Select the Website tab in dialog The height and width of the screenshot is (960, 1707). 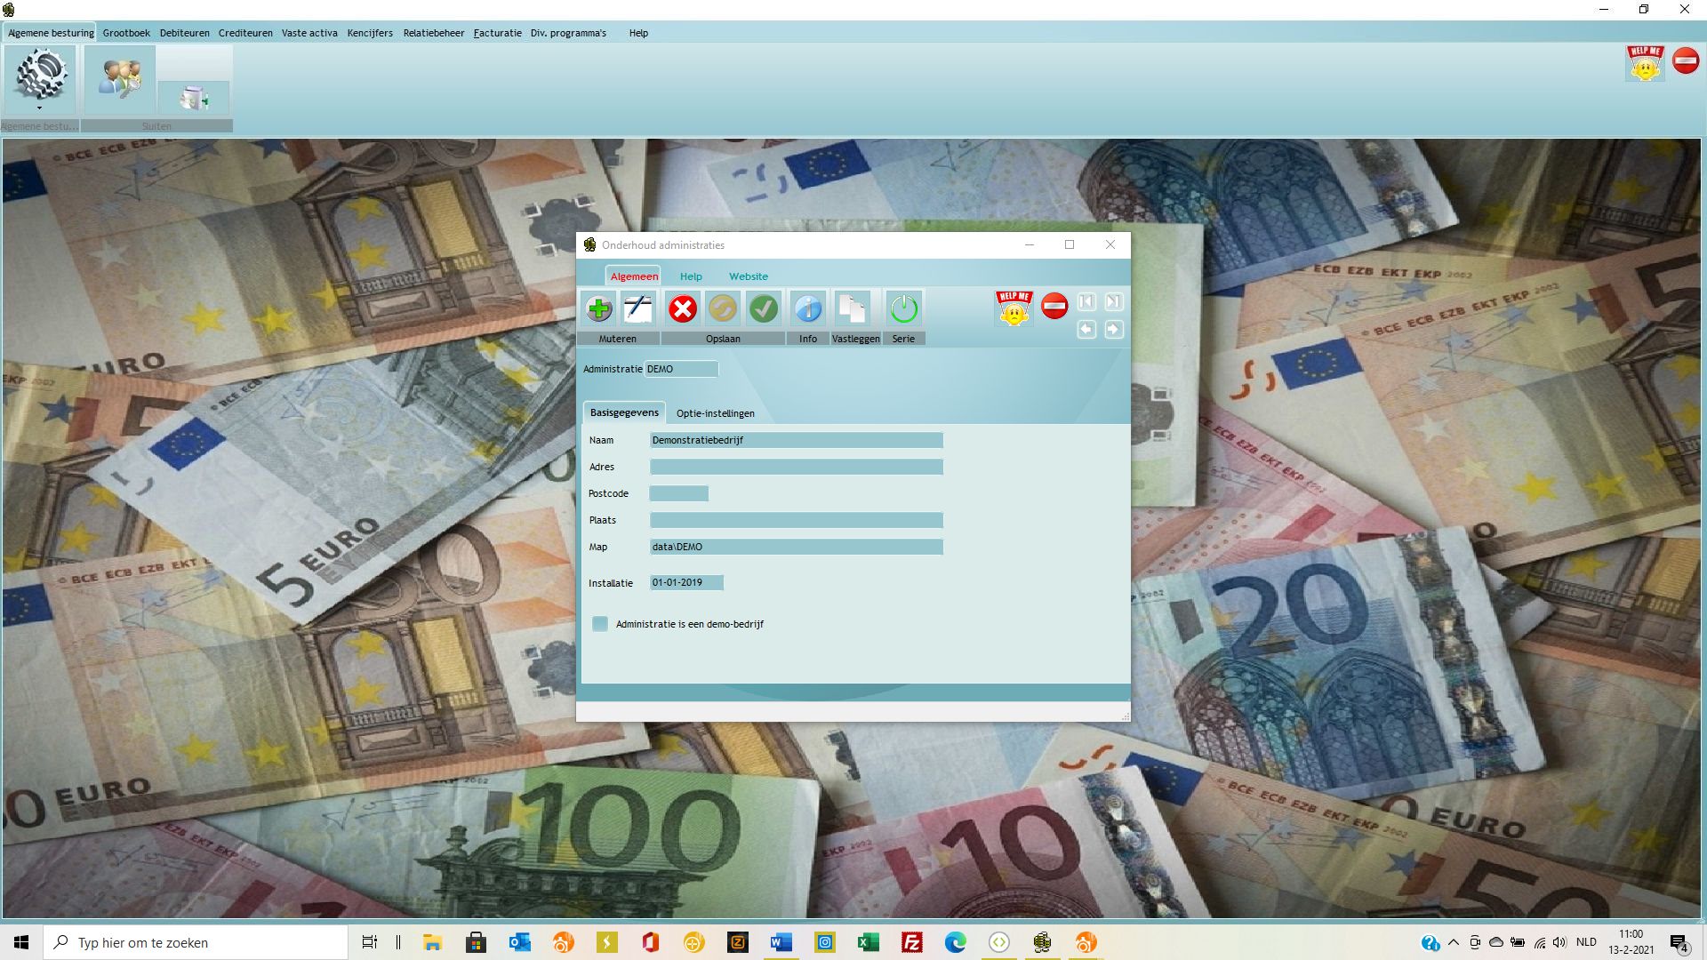(749, 276)
